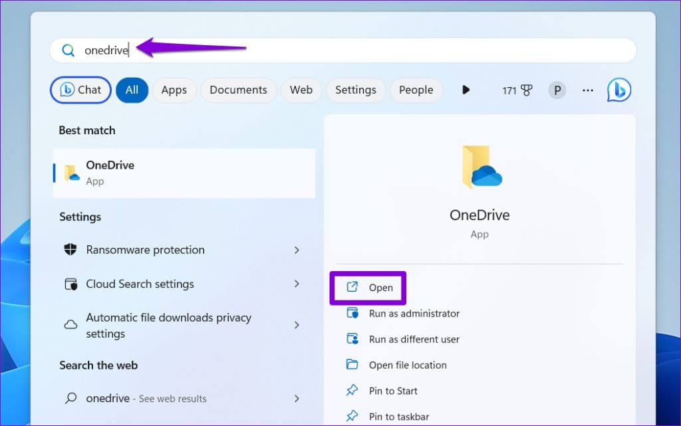The height and width of the screenshot is (426, 681).
Task: Open your profile account icon
Action: (x=557, y=90)
